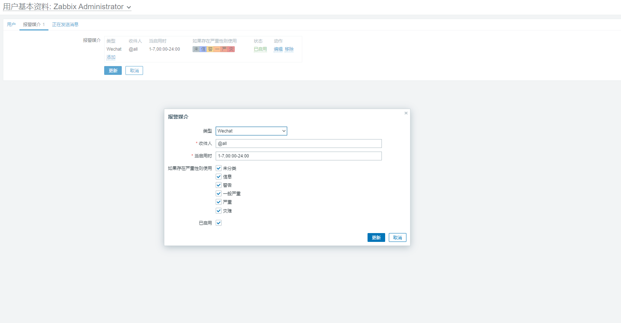Click the 移除 link for Wechat media
The width and height of the screenshot is (621, 323).
tap(289, 49)
